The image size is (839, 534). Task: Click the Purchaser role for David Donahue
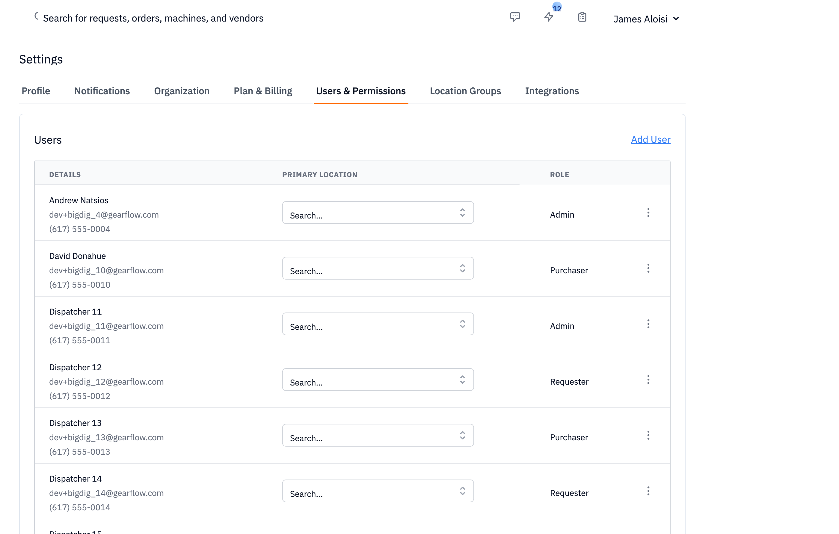[569, 271]
